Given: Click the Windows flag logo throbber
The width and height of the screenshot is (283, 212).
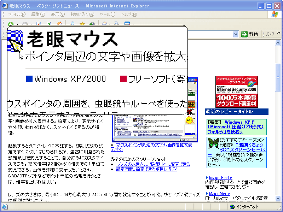Looking at the screenshot, I should [x=275, y=14].
